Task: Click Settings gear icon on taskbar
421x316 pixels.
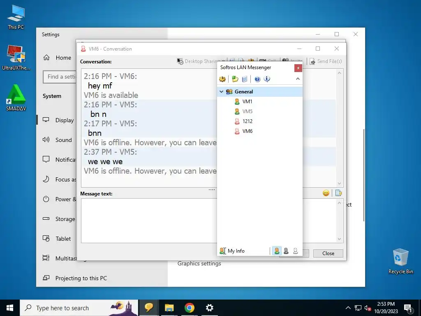Action: click(209, 308)
